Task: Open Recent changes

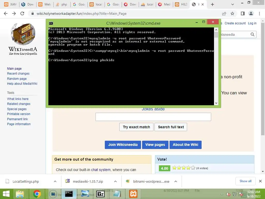Action: pos(18,74)
